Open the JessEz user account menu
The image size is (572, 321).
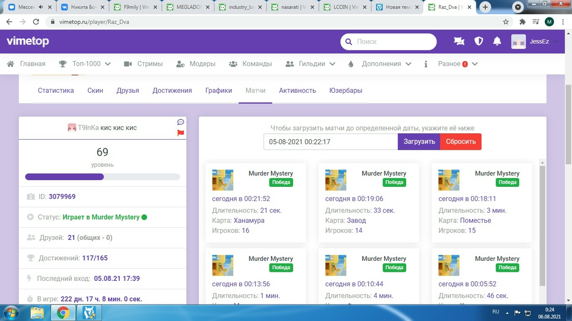[x=535, y=41]
